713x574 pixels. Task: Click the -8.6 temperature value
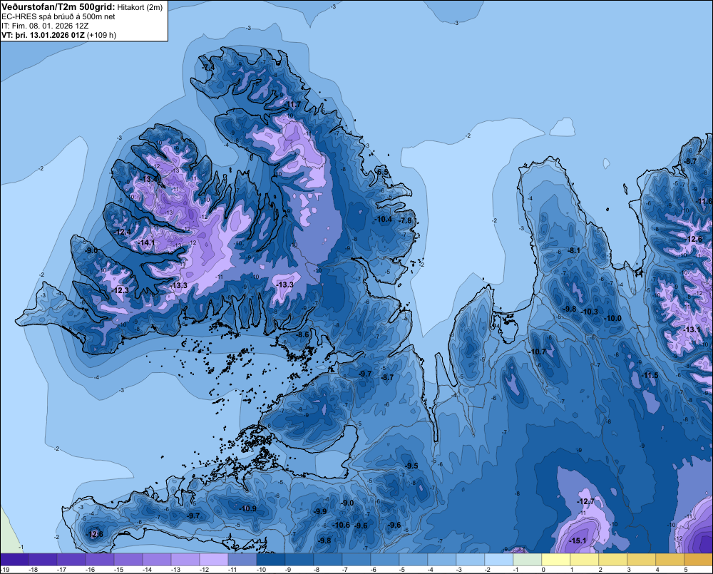(x=302, y=334)
